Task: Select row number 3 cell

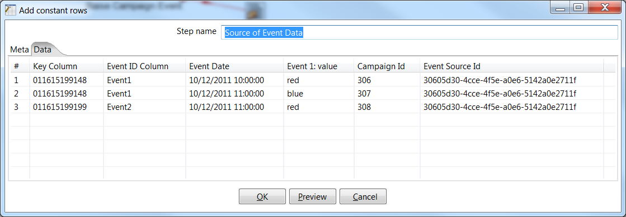Action: (20, 107)
